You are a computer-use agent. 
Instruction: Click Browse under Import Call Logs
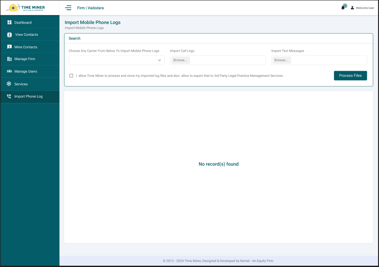pos(180,60)
